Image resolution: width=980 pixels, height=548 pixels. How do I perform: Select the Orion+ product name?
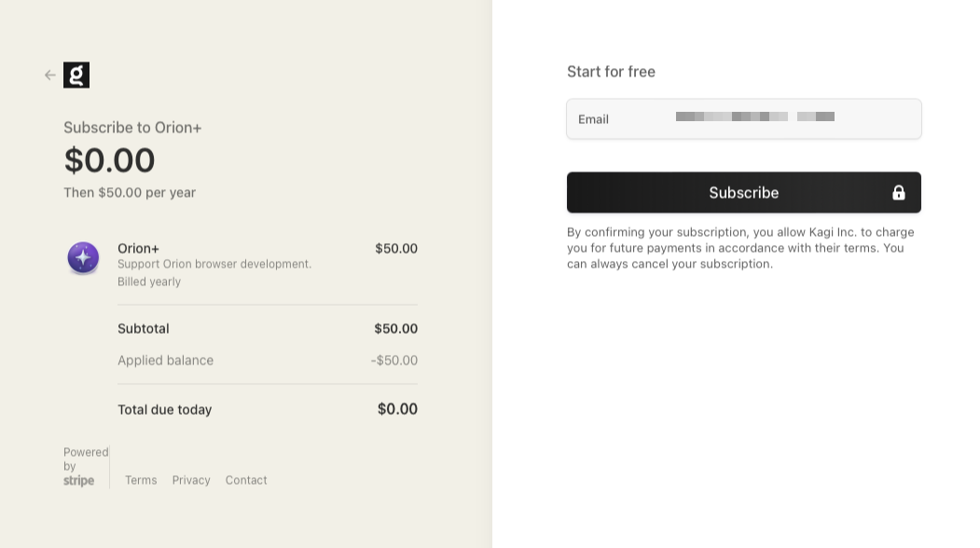point(138,248)
